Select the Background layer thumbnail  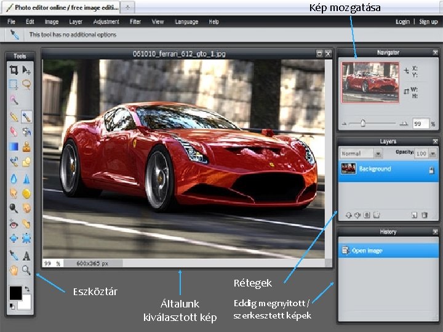(348, 168)
